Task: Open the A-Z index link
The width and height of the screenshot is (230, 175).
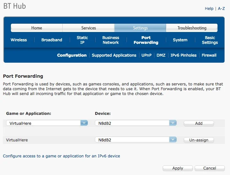Action: click(x=221, y=9)
